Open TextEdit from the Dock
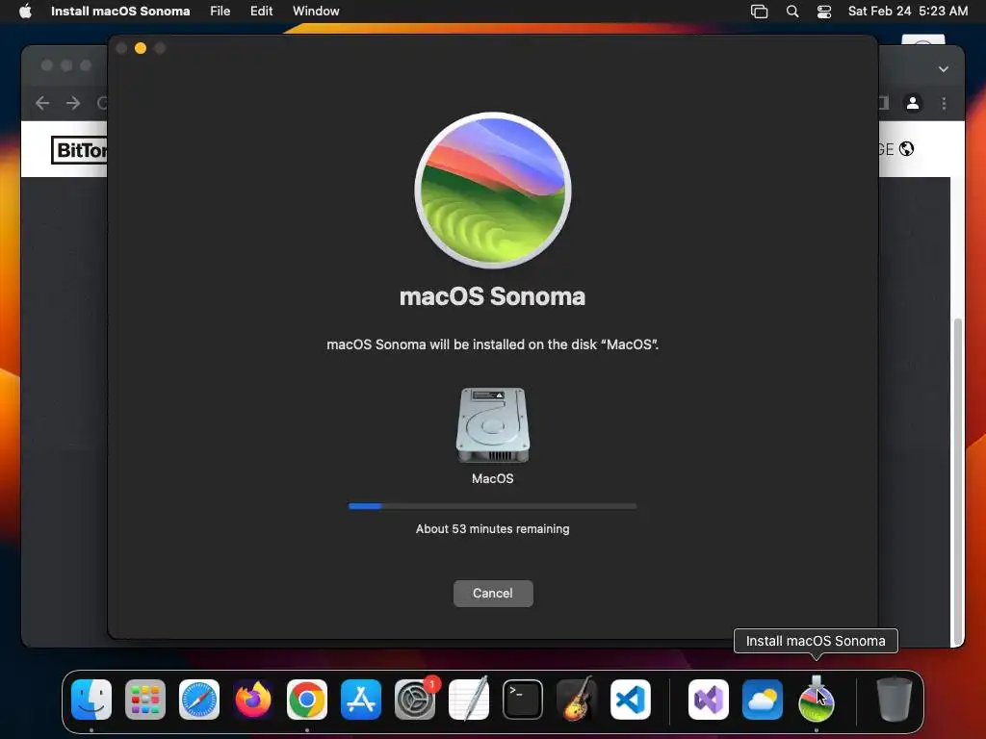 coord(469,700)
